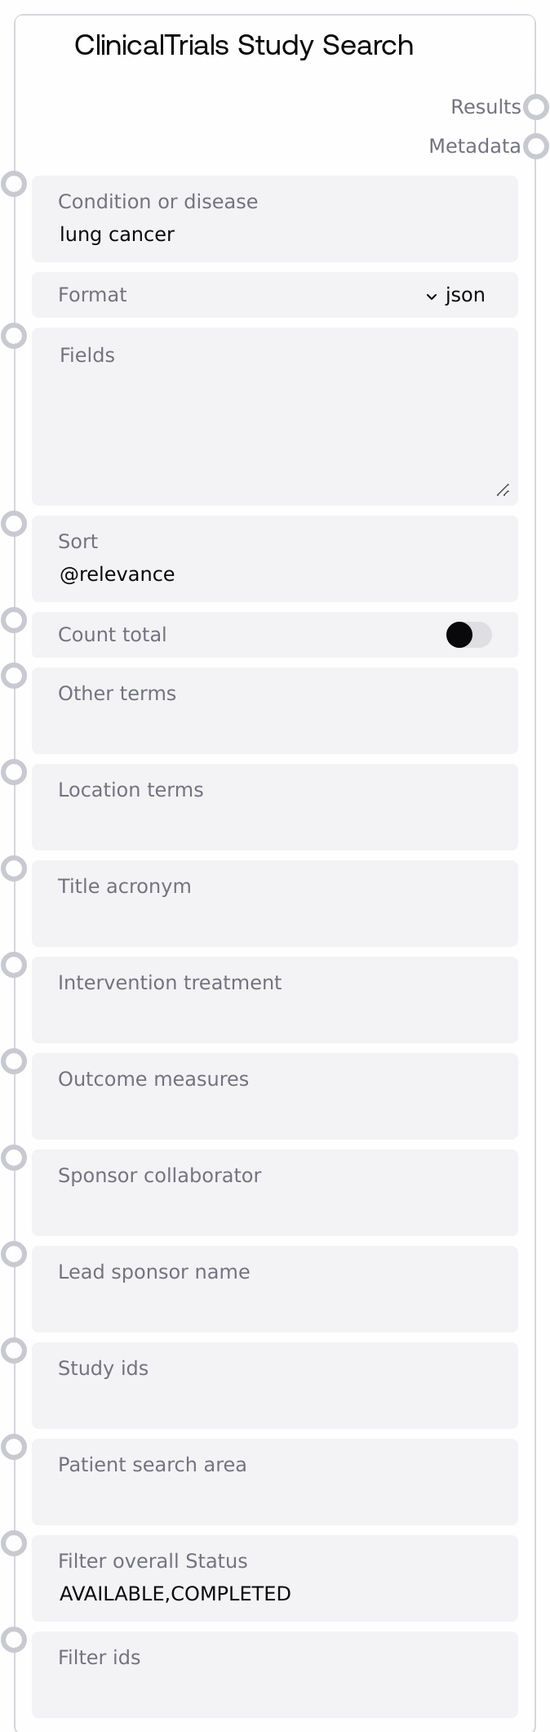Click the Sort field with @relevance

pyautogui.click(x=274, y=574)
